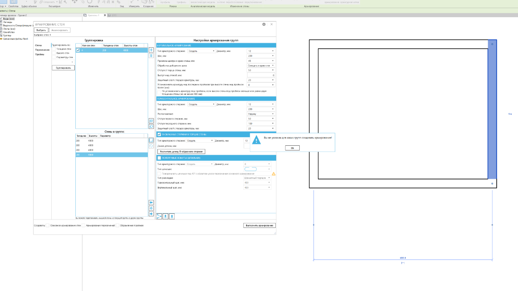Click the left arrow icon to move wall
Viewport: 518px width, 291px height.
(151, 202)
